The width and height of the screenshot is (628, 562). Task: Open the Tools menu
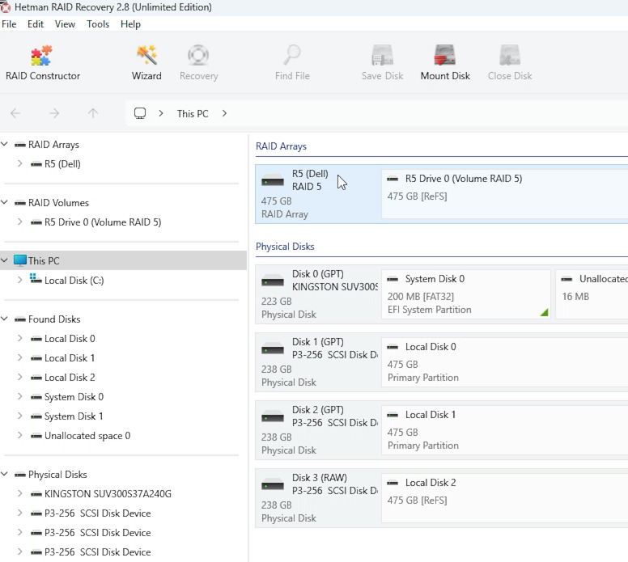(98, 24)
